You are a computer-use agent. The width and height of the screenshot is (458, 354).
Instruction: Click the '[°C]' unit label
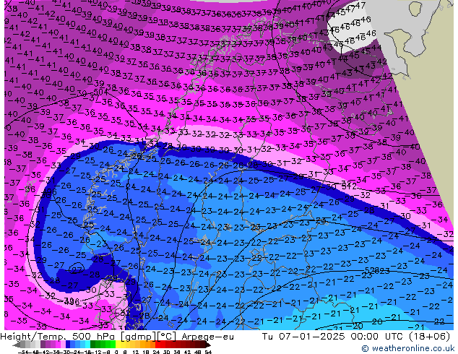[x=167, y=337]
